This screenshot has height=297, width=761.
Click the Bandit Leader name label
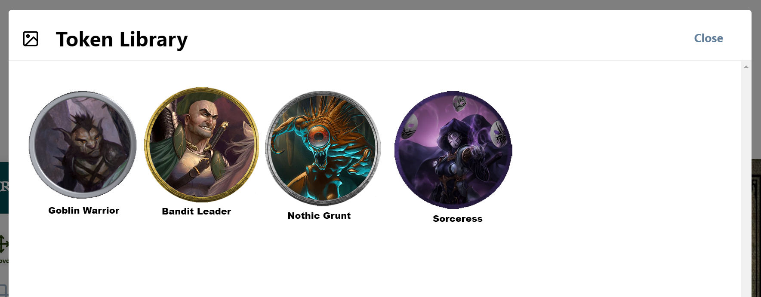tap(197, 211)
